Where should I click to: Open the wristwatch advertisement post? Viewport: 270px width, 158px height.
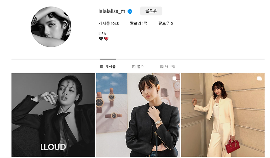click(138, 115)
